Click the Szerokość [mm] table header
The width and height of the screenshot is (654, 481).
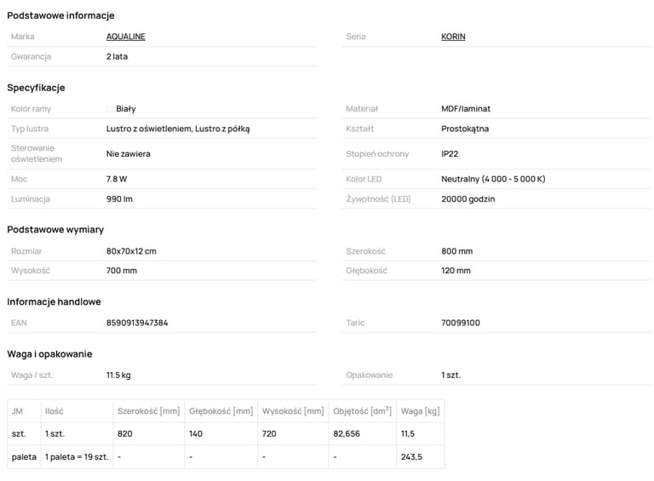(148, 411)
